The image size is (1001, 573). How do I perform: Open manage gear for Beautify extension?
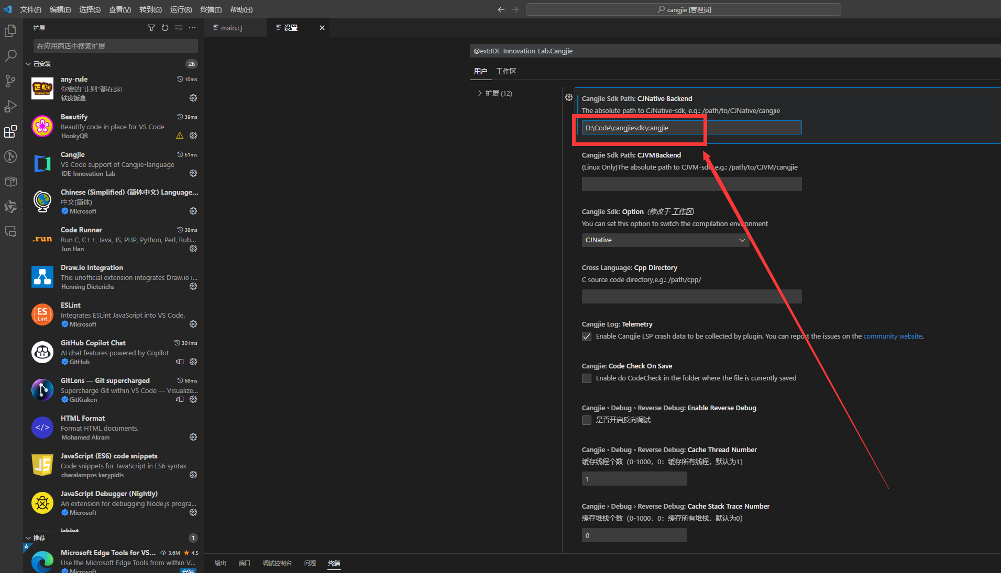point(193,136)
